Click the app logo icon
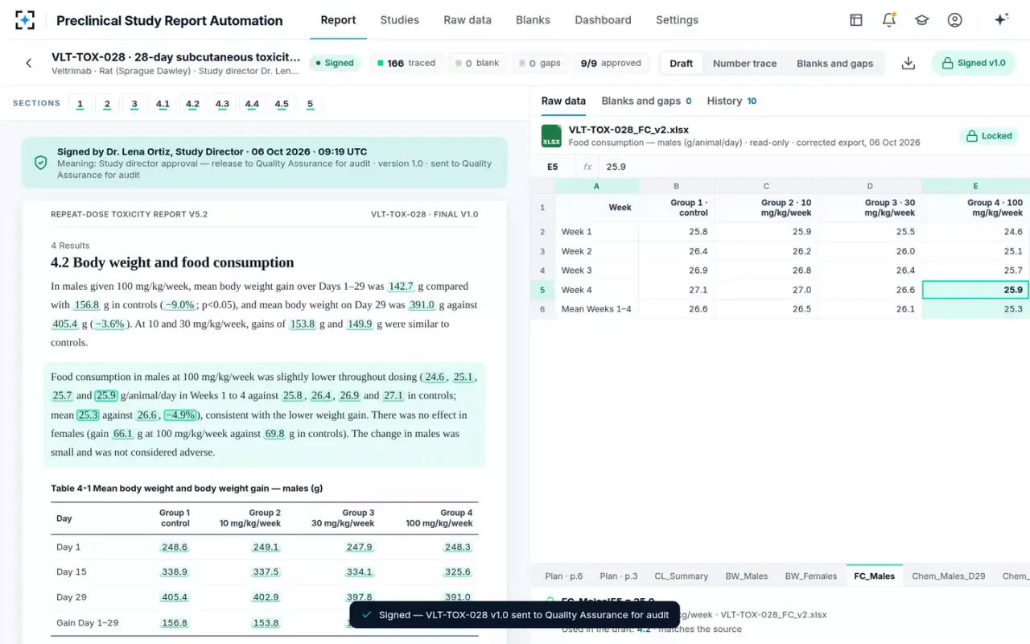 pos(25,20)
